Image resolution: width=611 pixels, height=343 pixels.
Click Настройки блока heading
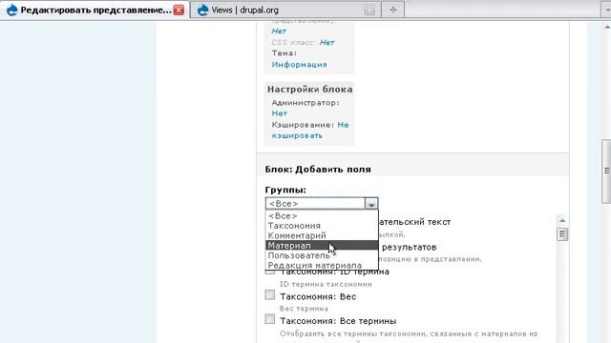[x=309, y=90]
